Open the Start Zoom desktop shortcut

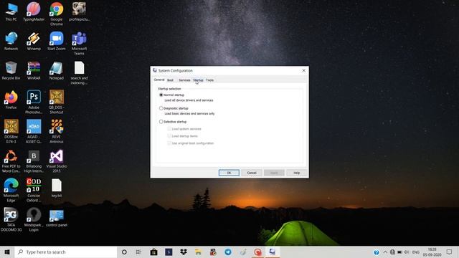[57, 41]
